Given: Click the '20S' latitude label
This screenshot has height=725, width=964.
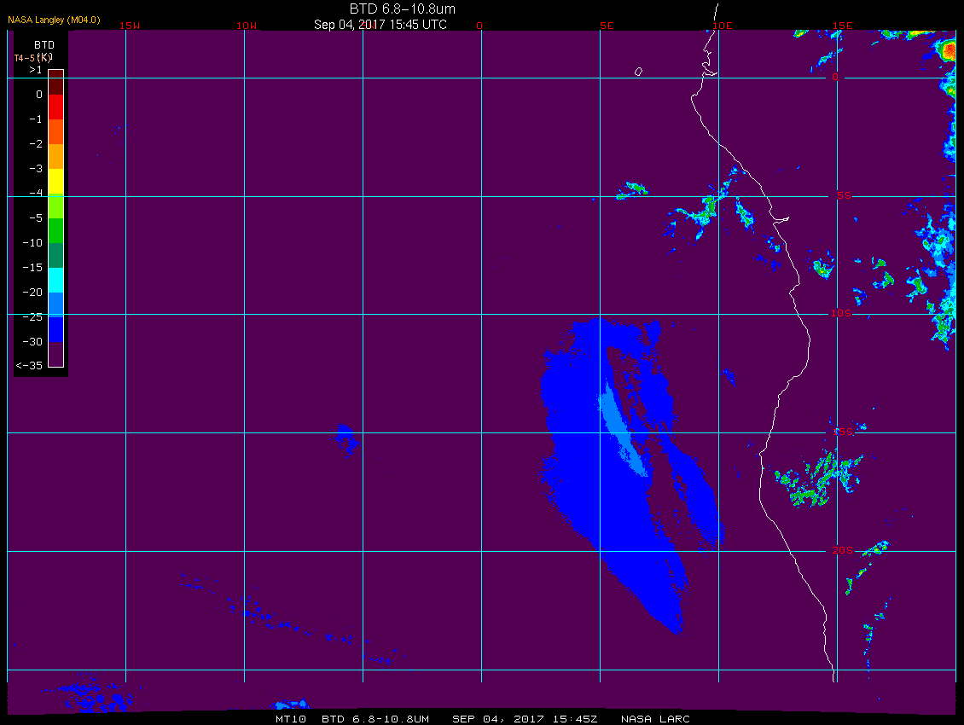Looking at the screenshot, I should click(842, 550).
